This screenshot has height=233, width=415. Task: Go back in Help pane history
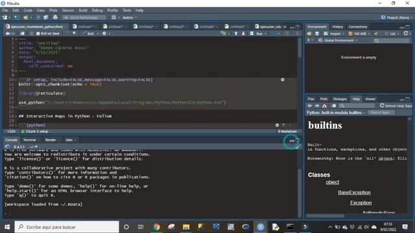(x=309, y=105)
